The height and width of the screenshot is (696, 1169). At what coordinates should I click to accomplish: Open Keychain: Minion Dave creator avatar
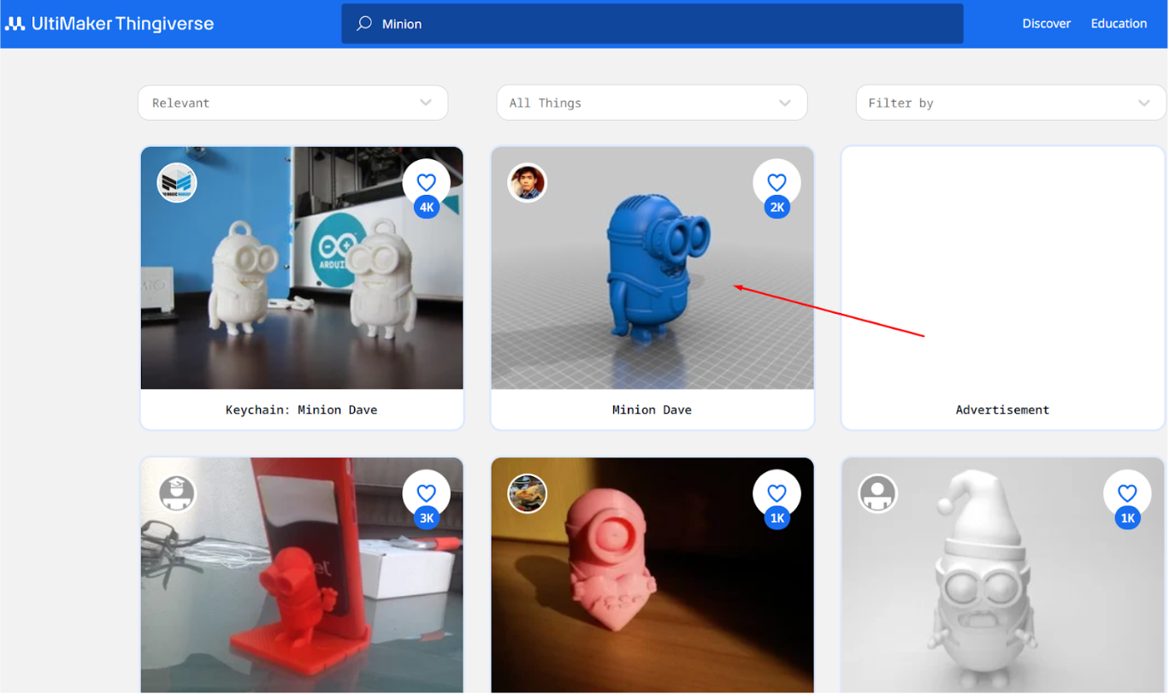tap(177, 183)
